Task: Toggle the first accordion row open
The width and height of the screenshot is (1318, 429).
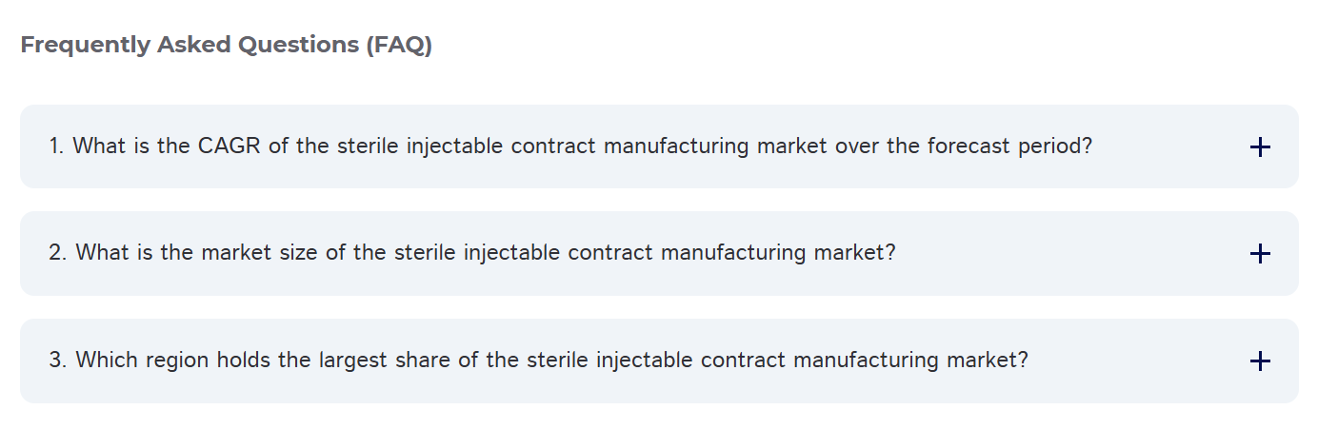Action: 659,146
